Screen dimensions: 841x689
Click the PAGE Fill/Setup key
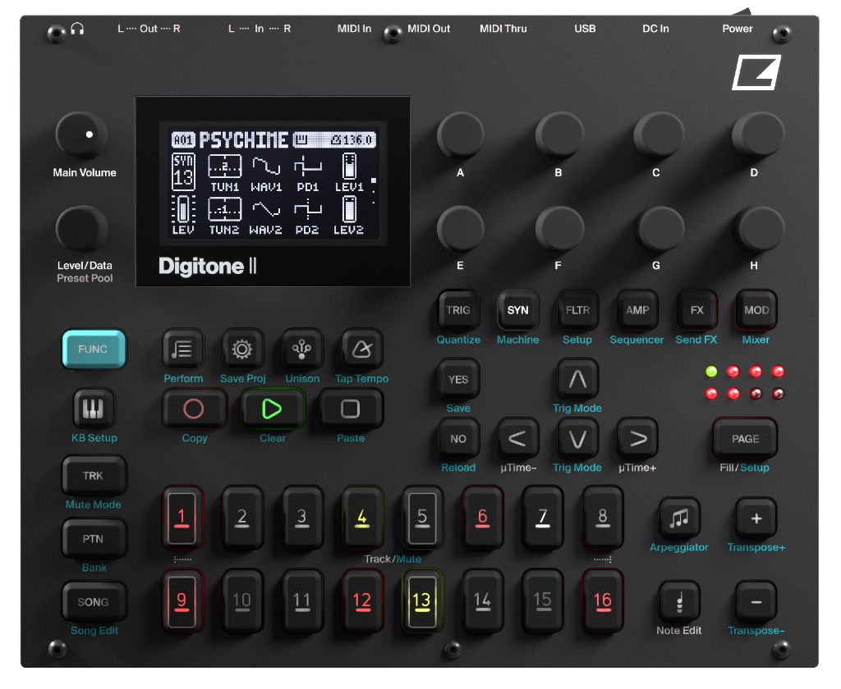click(x=745, y=439)
